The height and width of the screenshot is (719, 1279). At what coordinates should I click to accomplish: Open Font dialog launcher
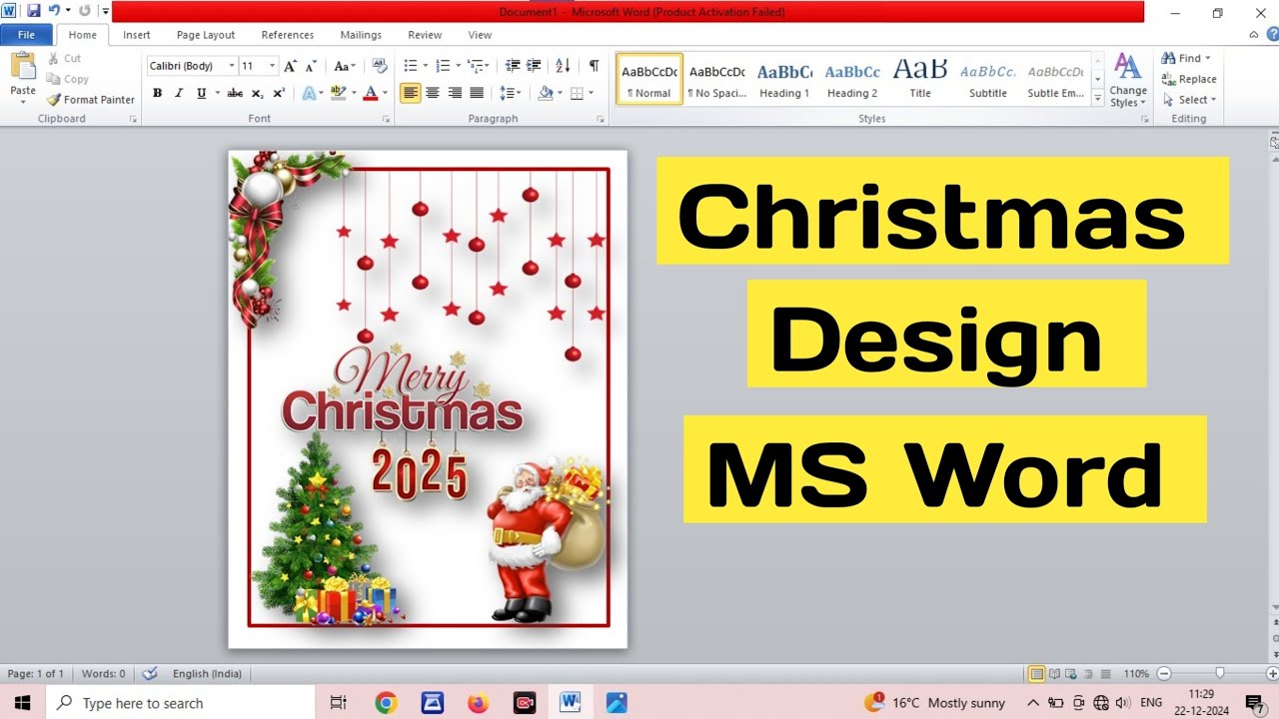tap(386, 119)
